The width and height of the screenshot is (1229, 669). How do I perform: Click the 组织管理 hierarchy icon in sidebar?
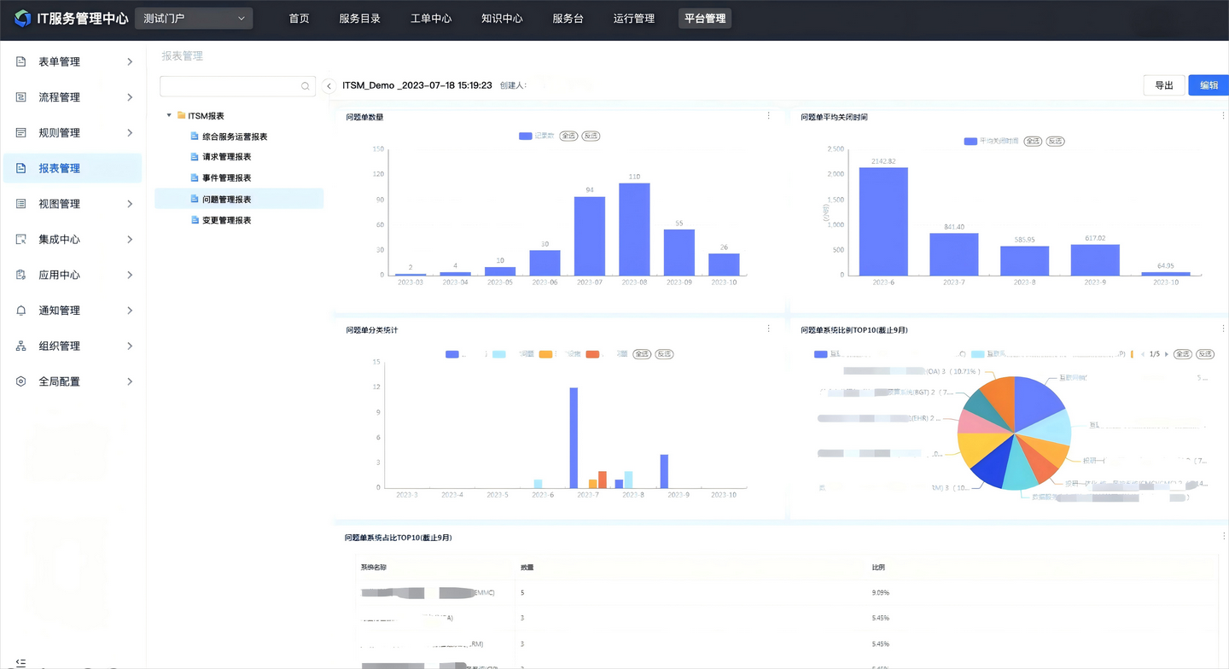[21, 346]
